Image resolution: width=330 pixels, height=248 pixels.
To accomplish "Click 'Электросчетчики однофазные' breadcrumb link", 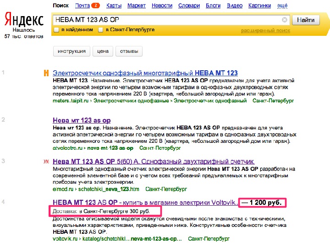I will pos(131,101).
